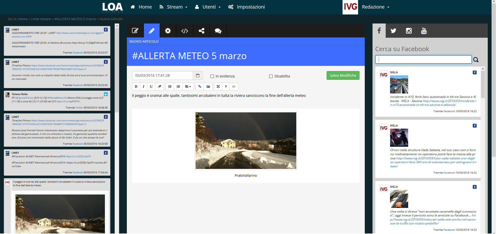Check the In evidenza checkbox
This screenshot has width=496, height=234.
(x=212, y=76)
